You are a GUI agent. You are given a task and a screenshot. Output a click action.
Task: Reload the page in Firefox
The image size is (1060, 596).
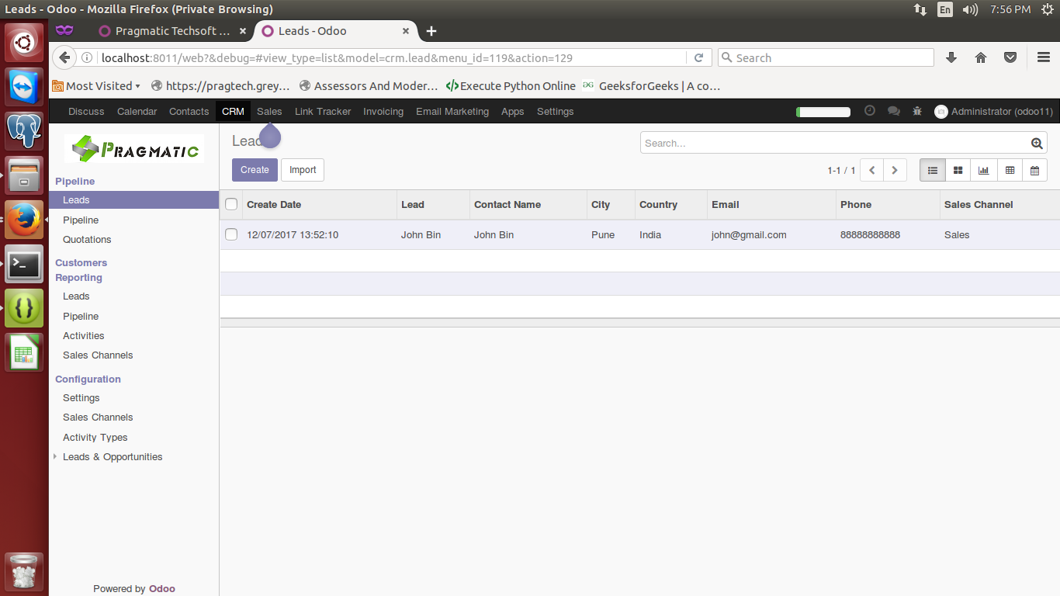[x=698, y=57]
